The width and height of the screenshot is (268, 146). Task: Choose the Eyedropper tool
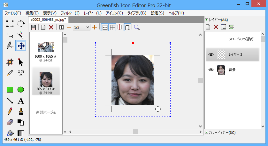(10, 73)
